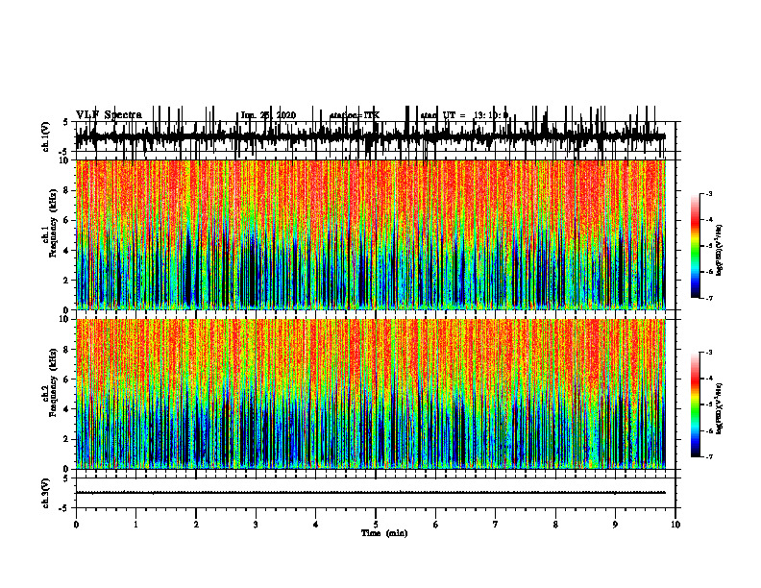Click the 8 kHz tick of ch.2 spectrogram
This screenshot has height=588, width=761.
68,350
